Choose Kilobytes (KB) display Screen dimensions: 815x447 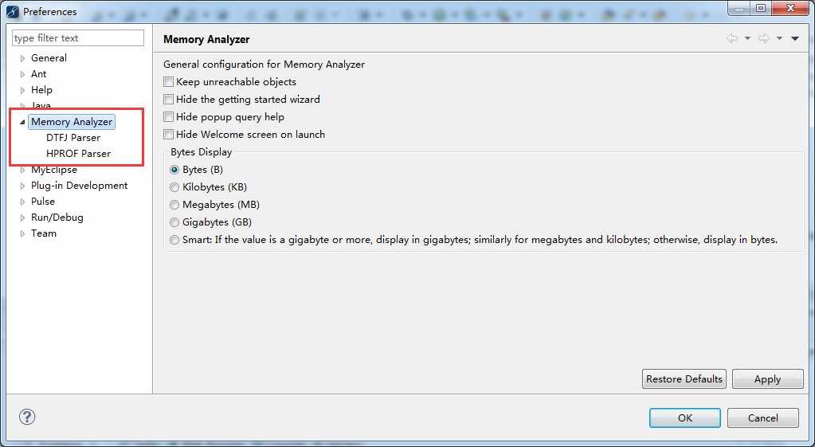tap(174, 187)
